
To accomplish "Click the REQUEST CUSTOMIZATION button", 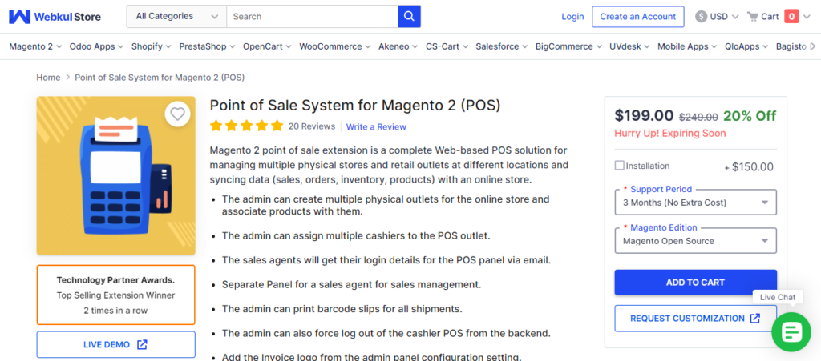I will point(695,318).
